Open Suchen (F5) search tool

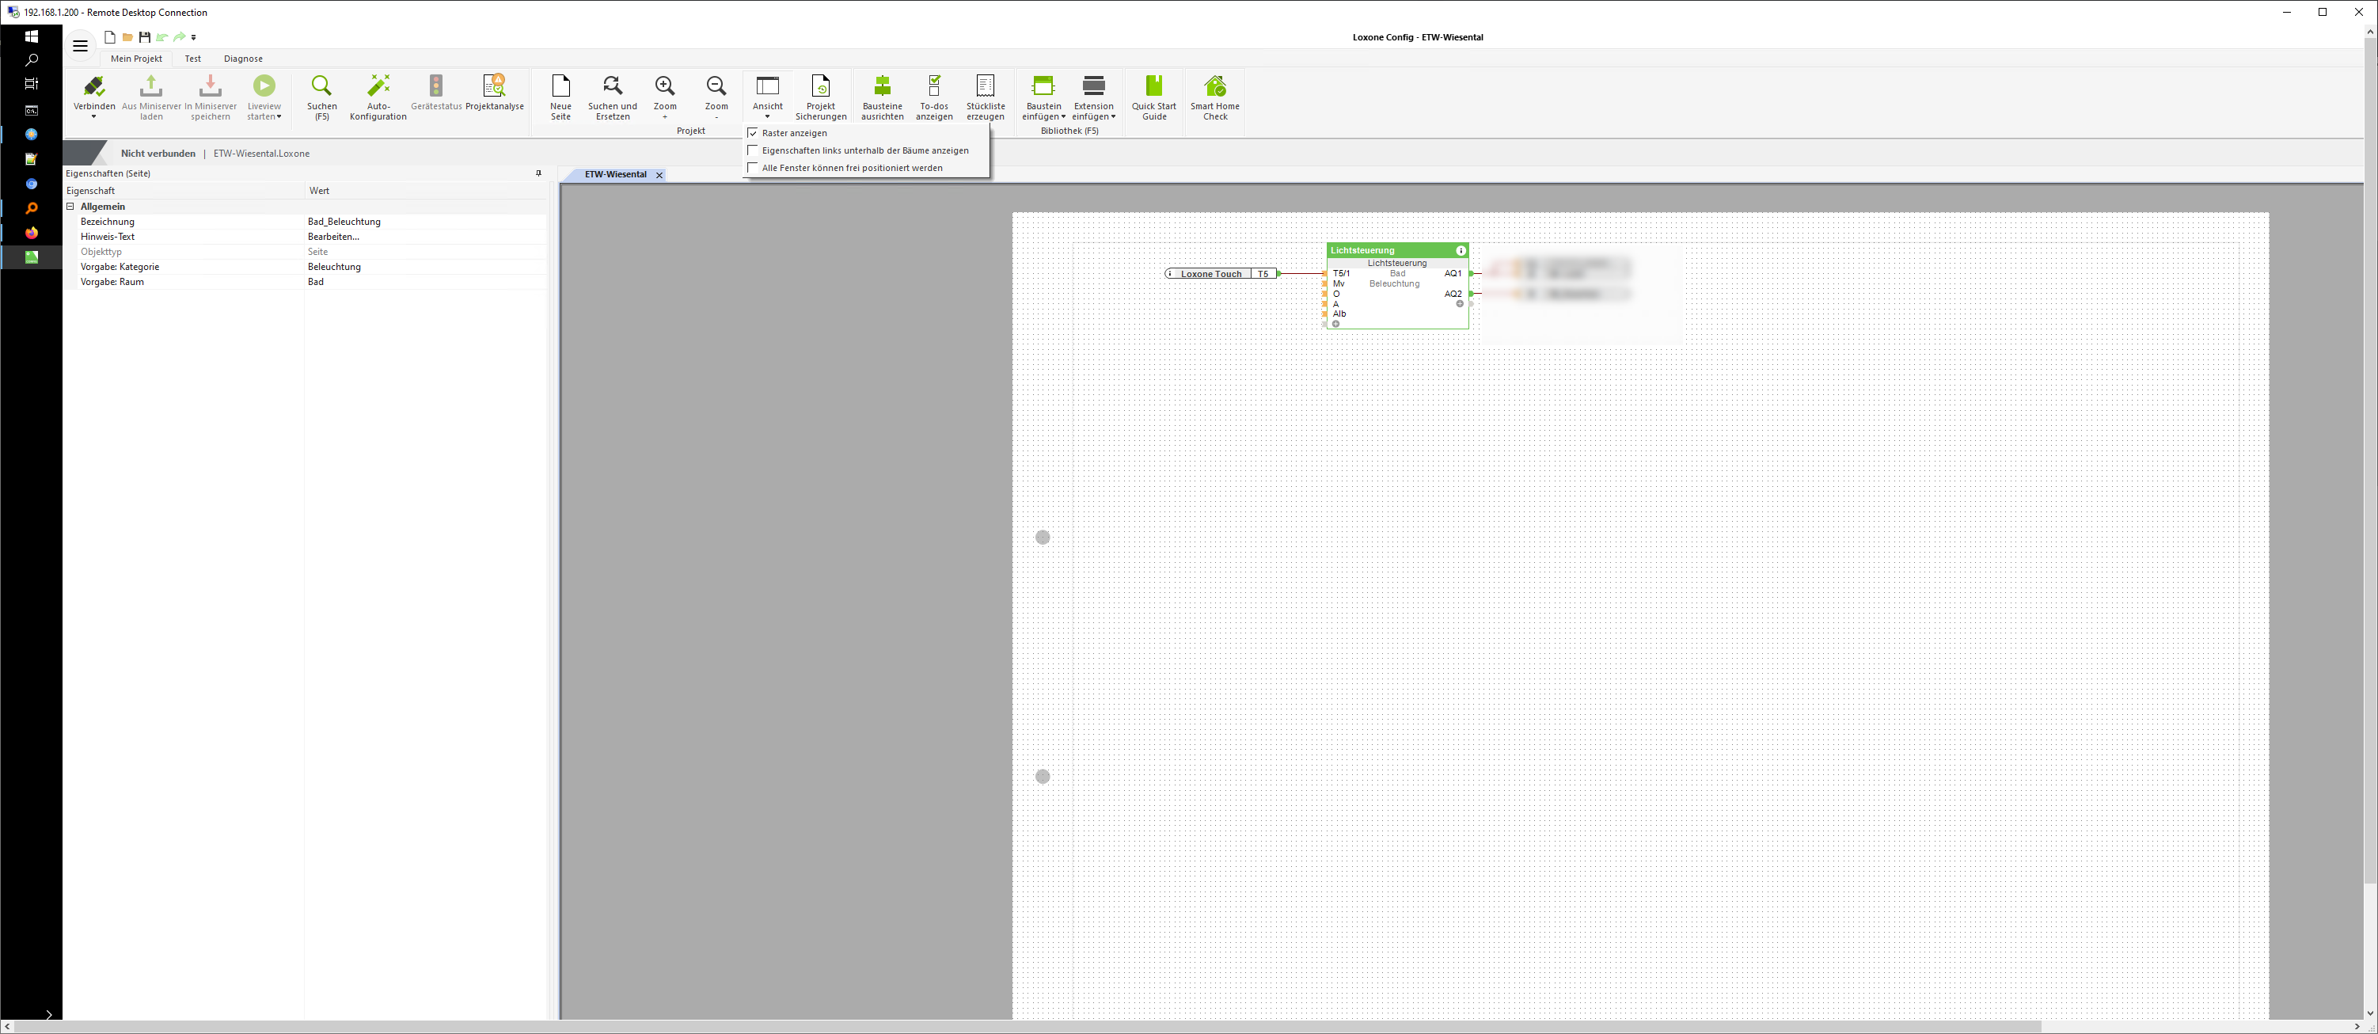321,87
